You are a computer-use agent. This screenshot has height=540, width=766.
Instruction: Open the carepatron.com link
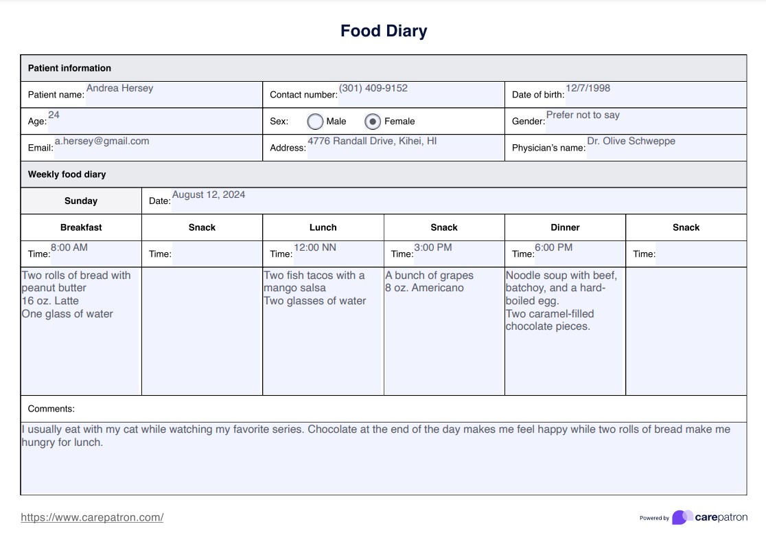(x=92, y=517)
